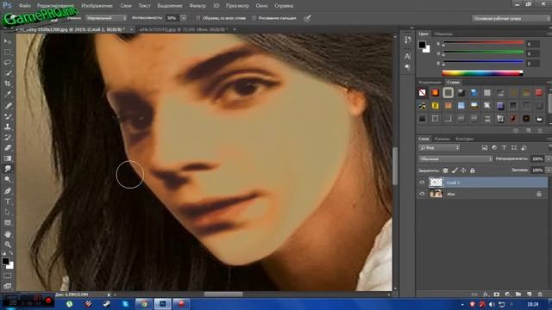Select the Type tool in toolbox

click(x=8, y=201)
